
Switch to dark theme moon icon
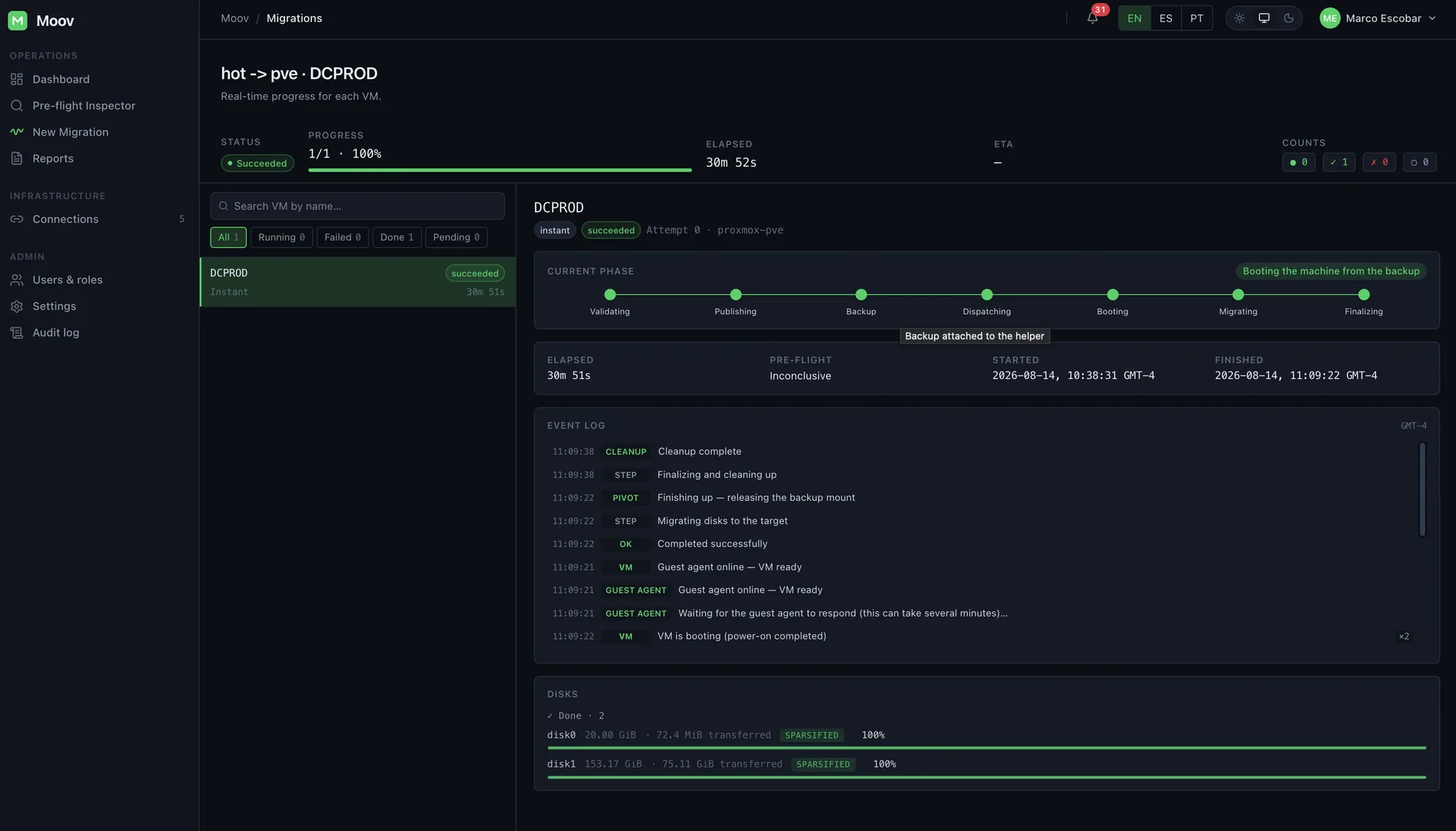pos(1289,18)
